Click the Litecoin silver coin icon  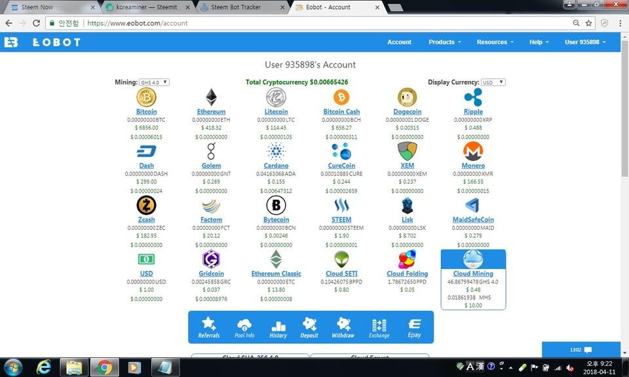tap(276, 98)
